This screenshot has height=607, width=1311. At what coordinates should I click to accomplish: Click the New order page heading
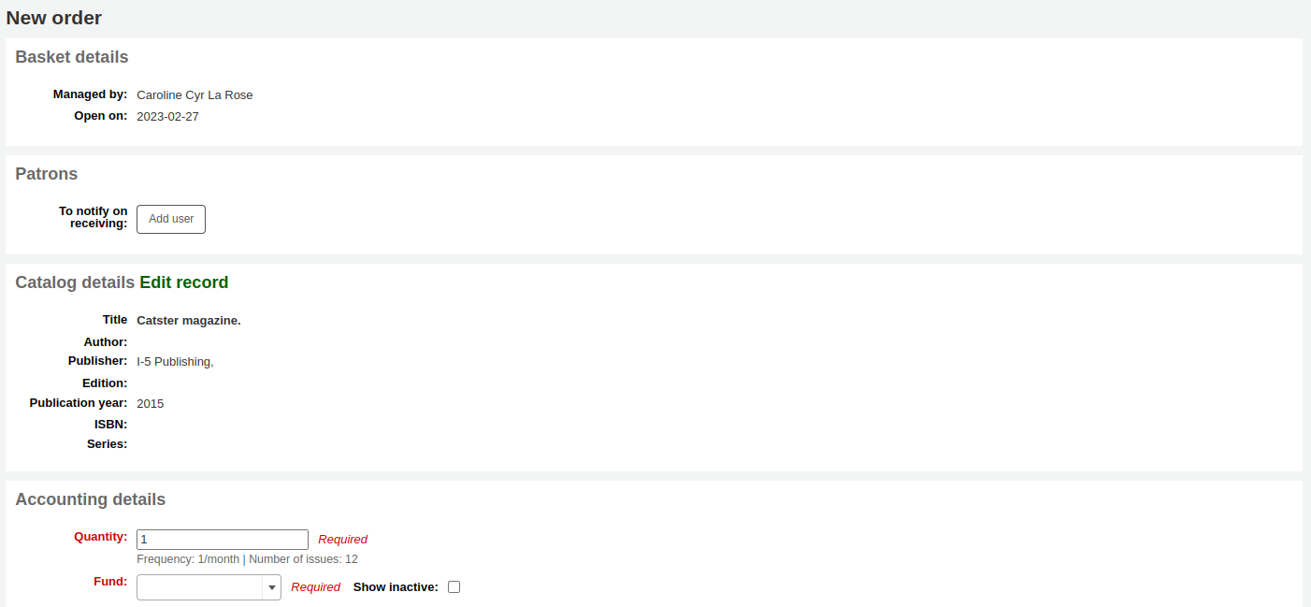pos(53,17)
